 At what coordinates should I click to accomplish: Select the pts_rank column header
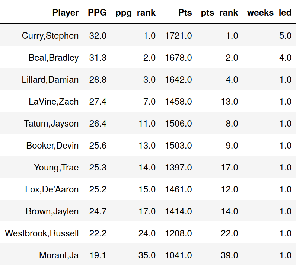[x=219, y=13]
